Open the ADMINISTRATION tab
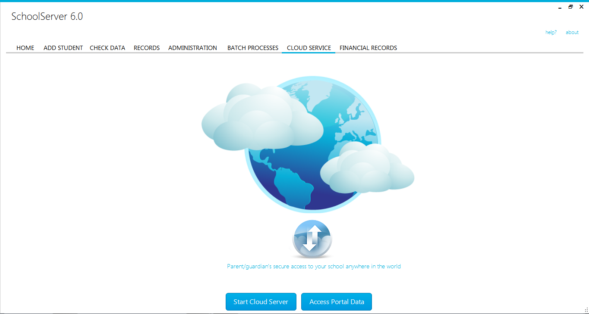 click(x=192, y=48)
